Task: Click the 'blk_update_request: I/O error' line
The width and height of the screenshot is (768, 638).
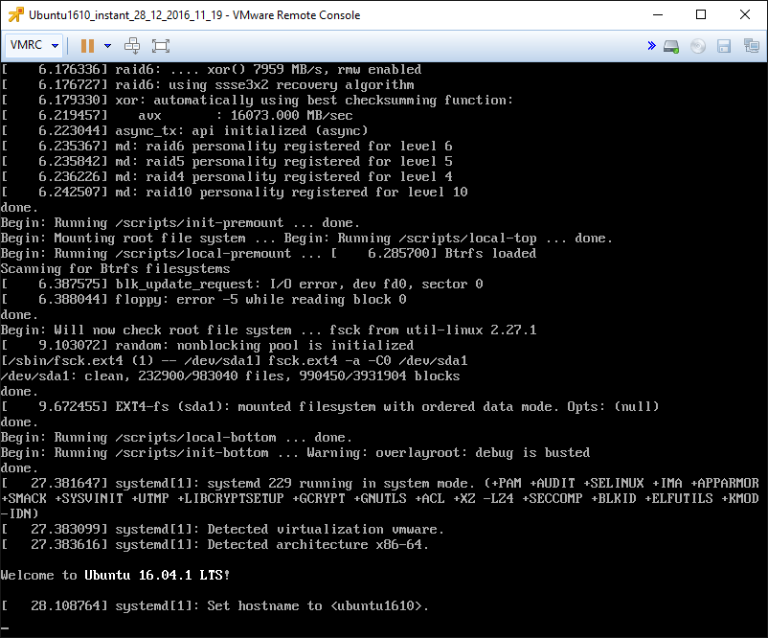Action: [x=242, y=285]
